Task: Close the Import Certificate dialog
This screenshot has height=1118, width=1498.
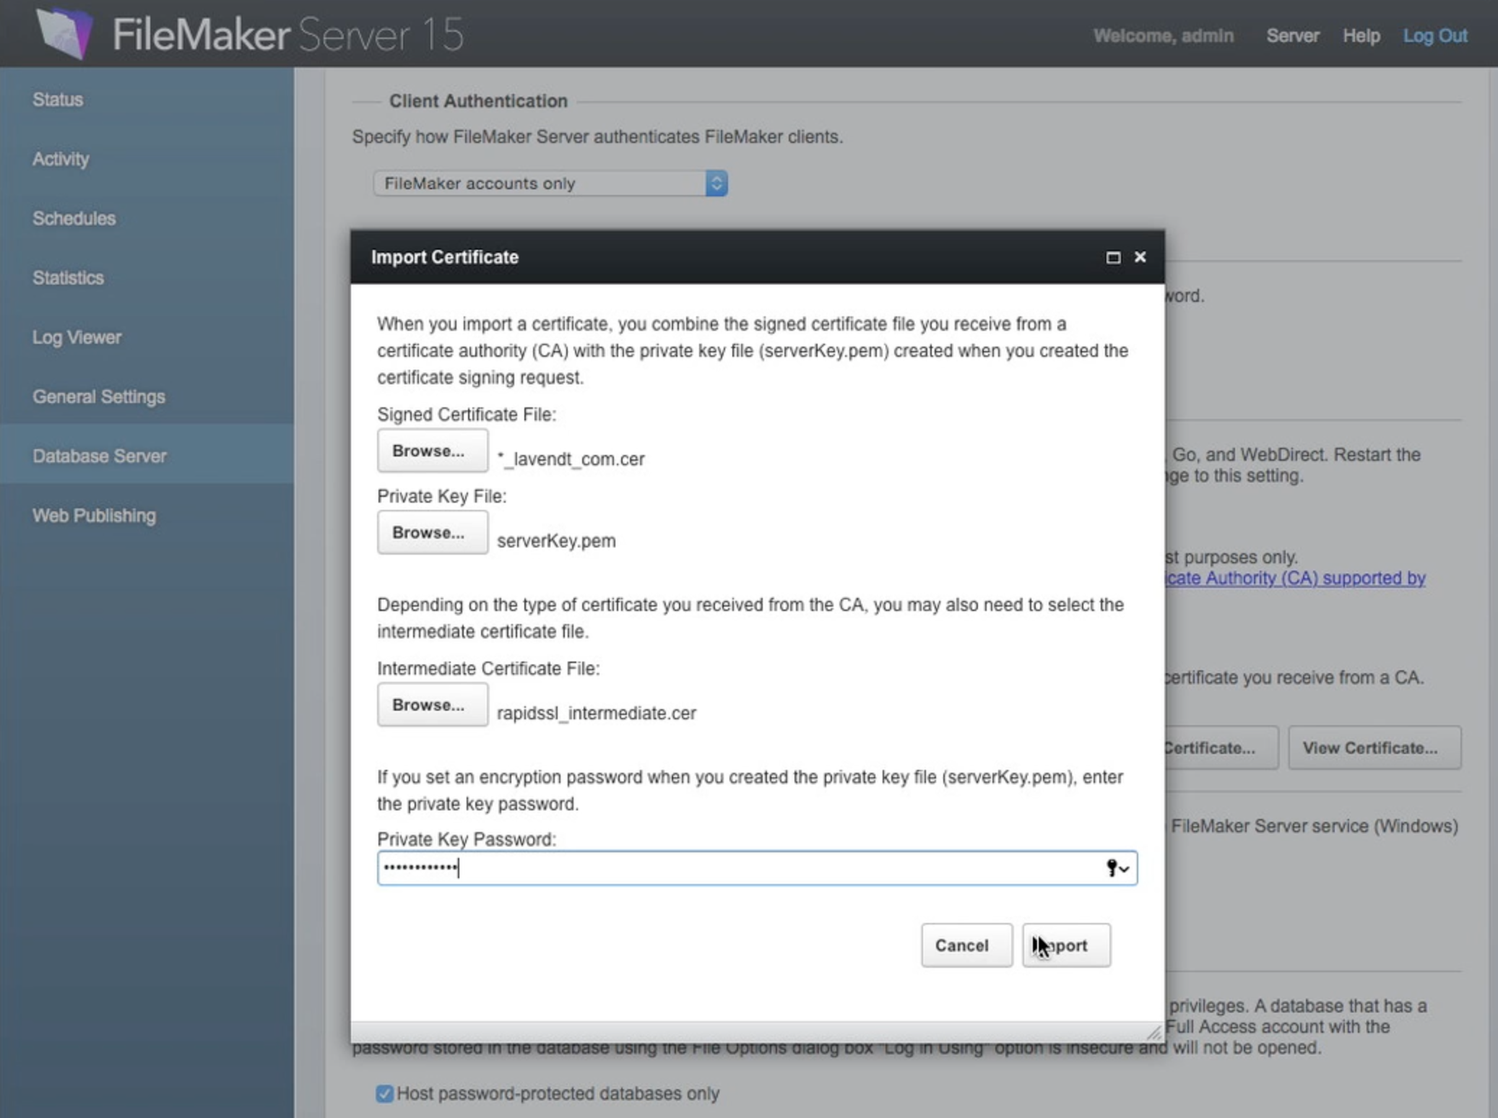Action: point(1140,257)
